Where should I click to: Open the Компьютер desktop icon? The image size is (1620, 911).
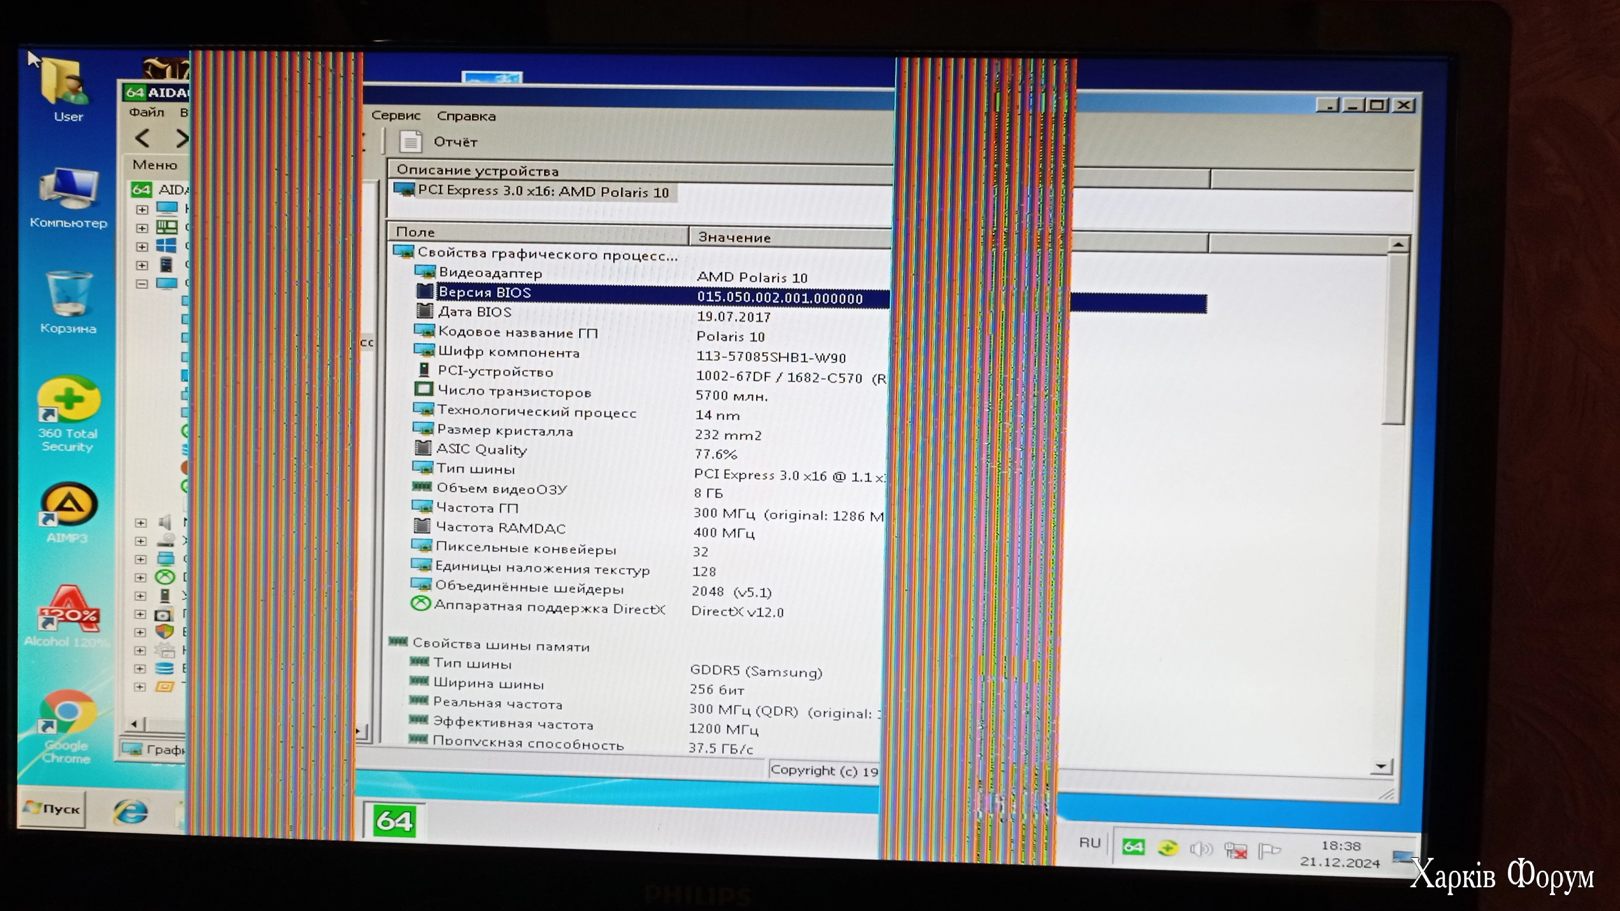point(68,189)
